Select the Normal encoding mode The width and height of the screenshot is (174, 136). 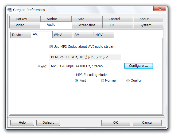102,80
